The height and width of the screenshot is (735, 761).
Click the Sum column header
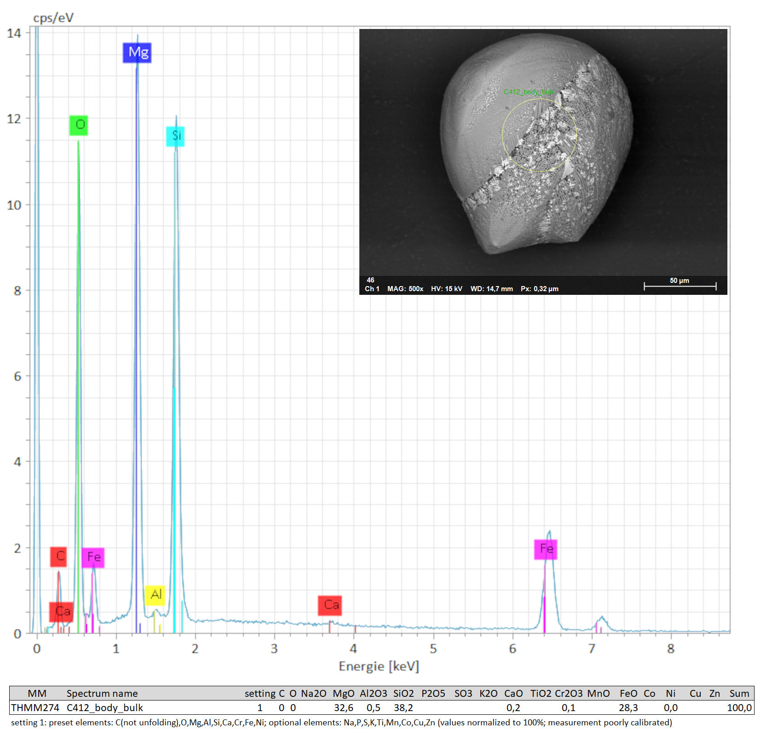[739, 693]
